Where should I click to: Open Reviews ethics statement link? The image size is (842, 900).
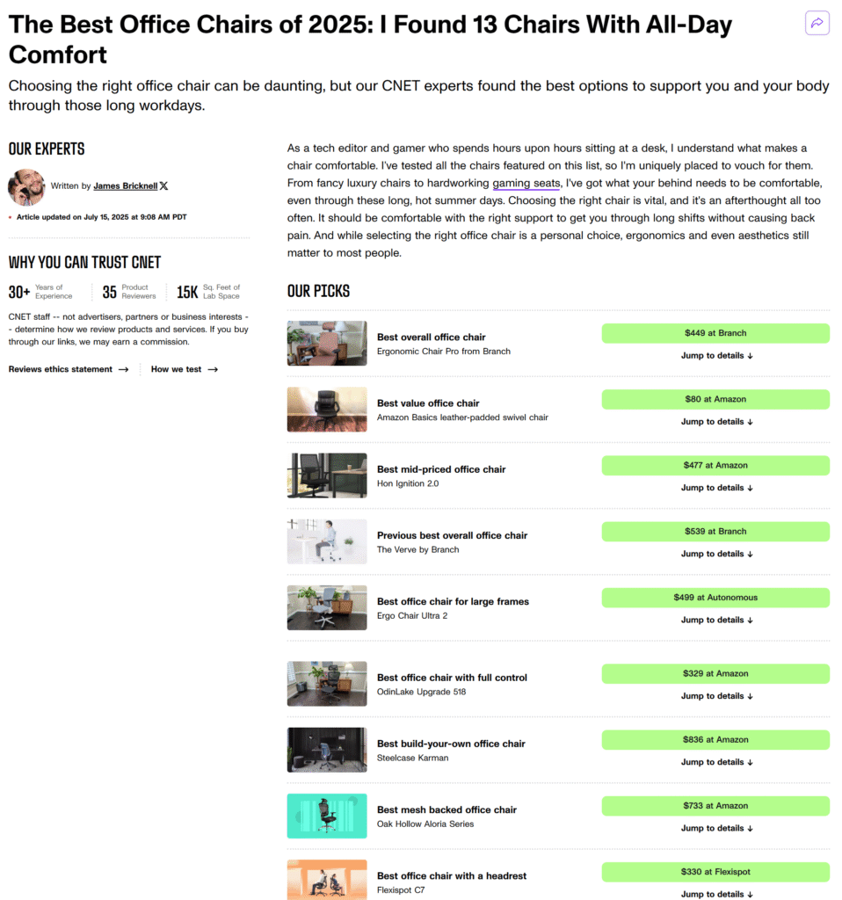tap(69, 369)
